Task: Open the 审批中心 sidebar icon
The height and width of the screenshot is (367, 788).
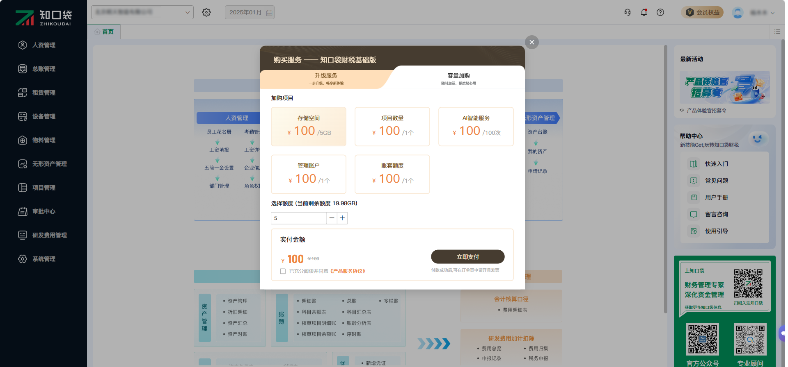Action: tap(23, 211)
